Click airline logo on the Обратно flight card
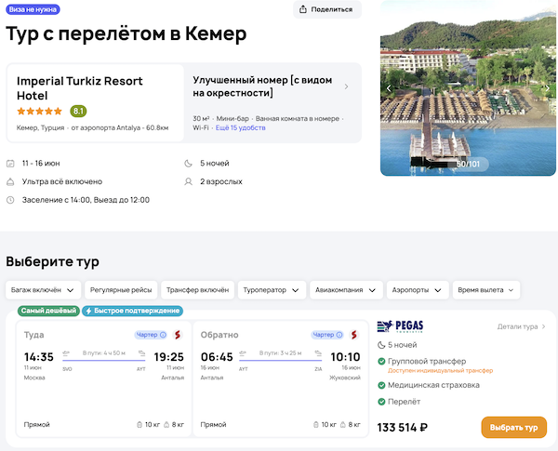The height and width of the screenshot is (451, 558). pos(356,335)
